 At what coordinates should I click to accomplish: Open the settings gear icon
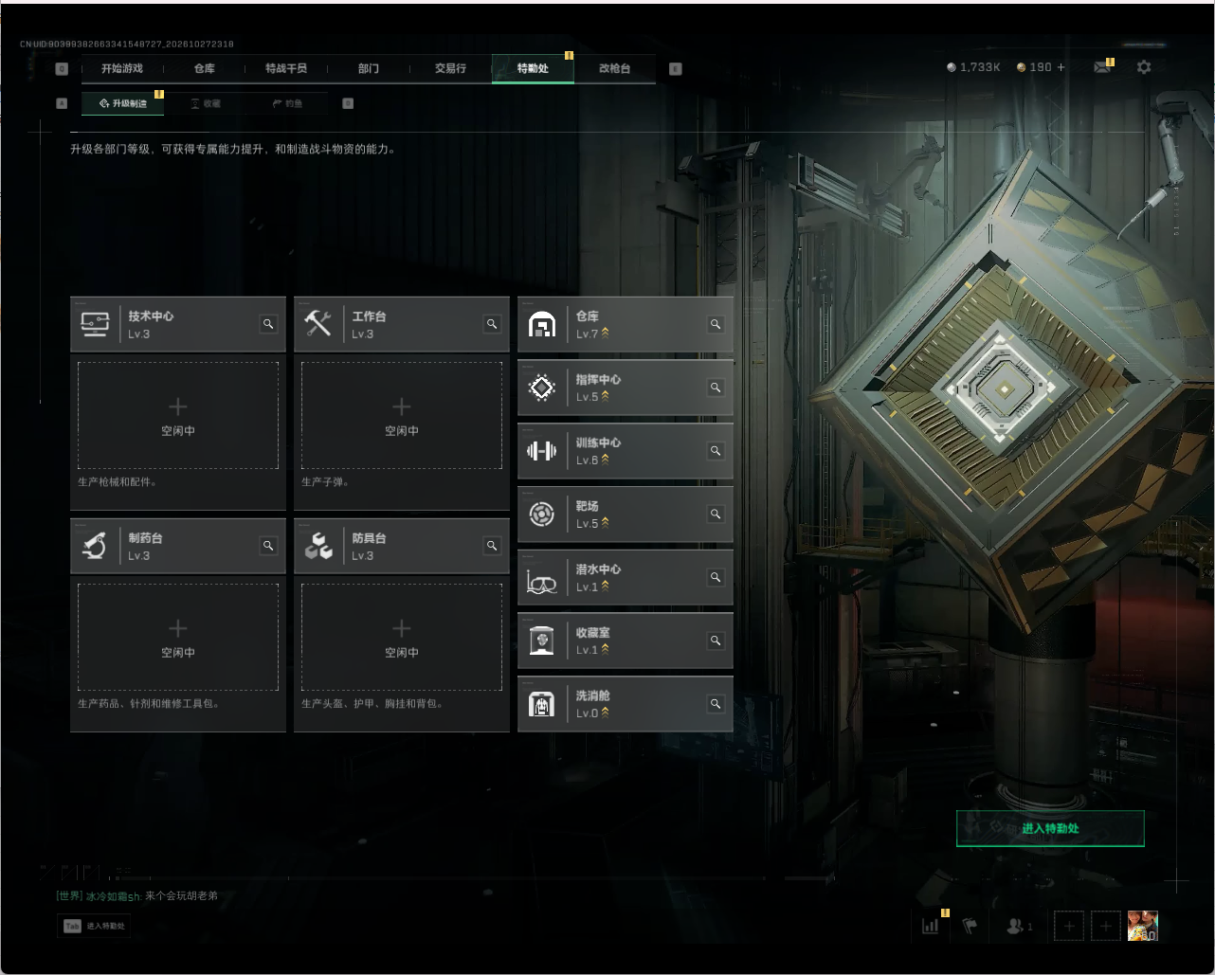tap(1144, 67)
